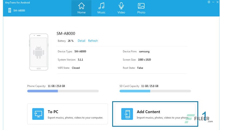Click the SM-A8000 label in the header
This screenshot has height=130, width=225.
coord(19,10)
